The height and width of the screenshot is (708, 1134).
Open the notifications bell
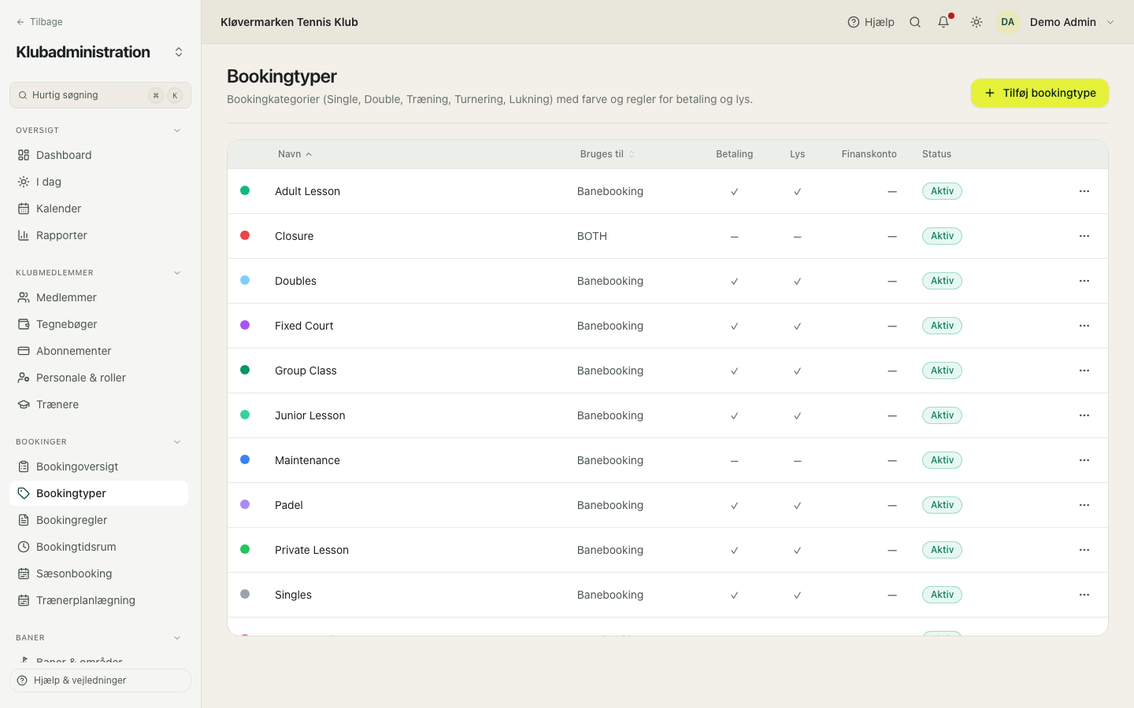point(943,22)
